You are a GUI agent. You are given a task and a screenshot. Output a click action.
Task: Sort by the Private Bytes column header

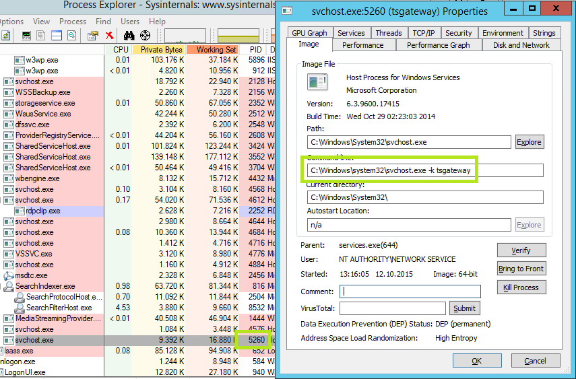tap(158, 50)
